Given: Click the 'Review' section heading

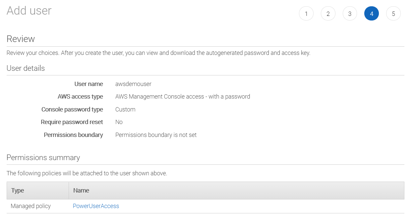Looking at the screenshot, I should click(x=21, y=39).
